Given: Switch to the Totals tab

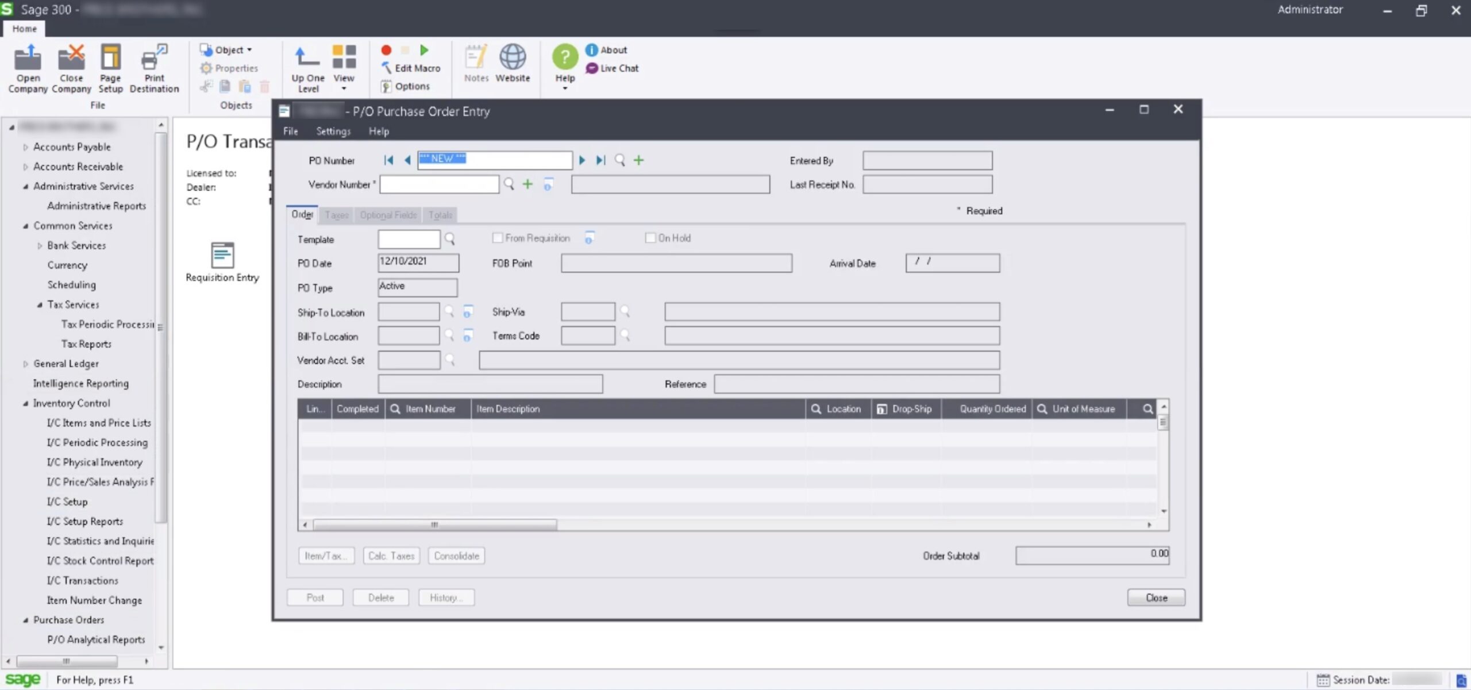Looking at the screenshot, I should pyautogui.click(x=440, y=215).
